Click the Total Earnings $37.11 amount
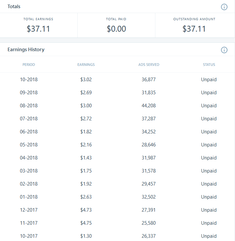 [39, 29]
